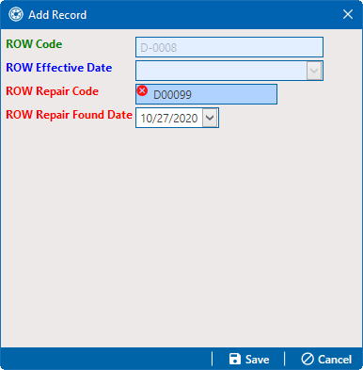This screenshot has height=370, width=363.
Task: Click the Add Record app icon
Action: pos(16,14)
